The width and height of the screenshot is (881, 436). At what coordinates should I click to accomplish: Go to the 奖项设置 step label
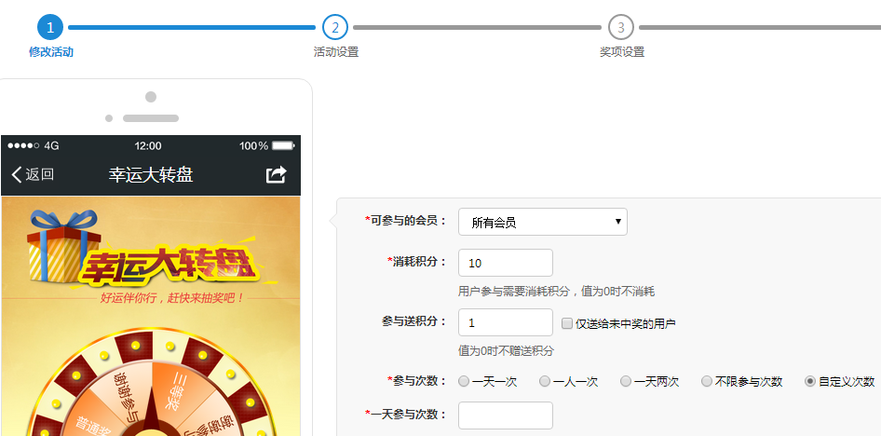click(x=621, y=52)
